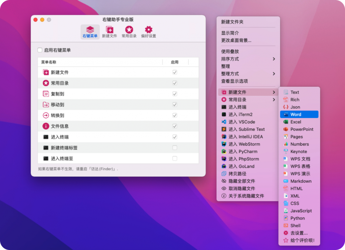Check the 进入终端至 enable checkbox
The height and width of the screenshot is (250, 345).
tap(175, 159)
